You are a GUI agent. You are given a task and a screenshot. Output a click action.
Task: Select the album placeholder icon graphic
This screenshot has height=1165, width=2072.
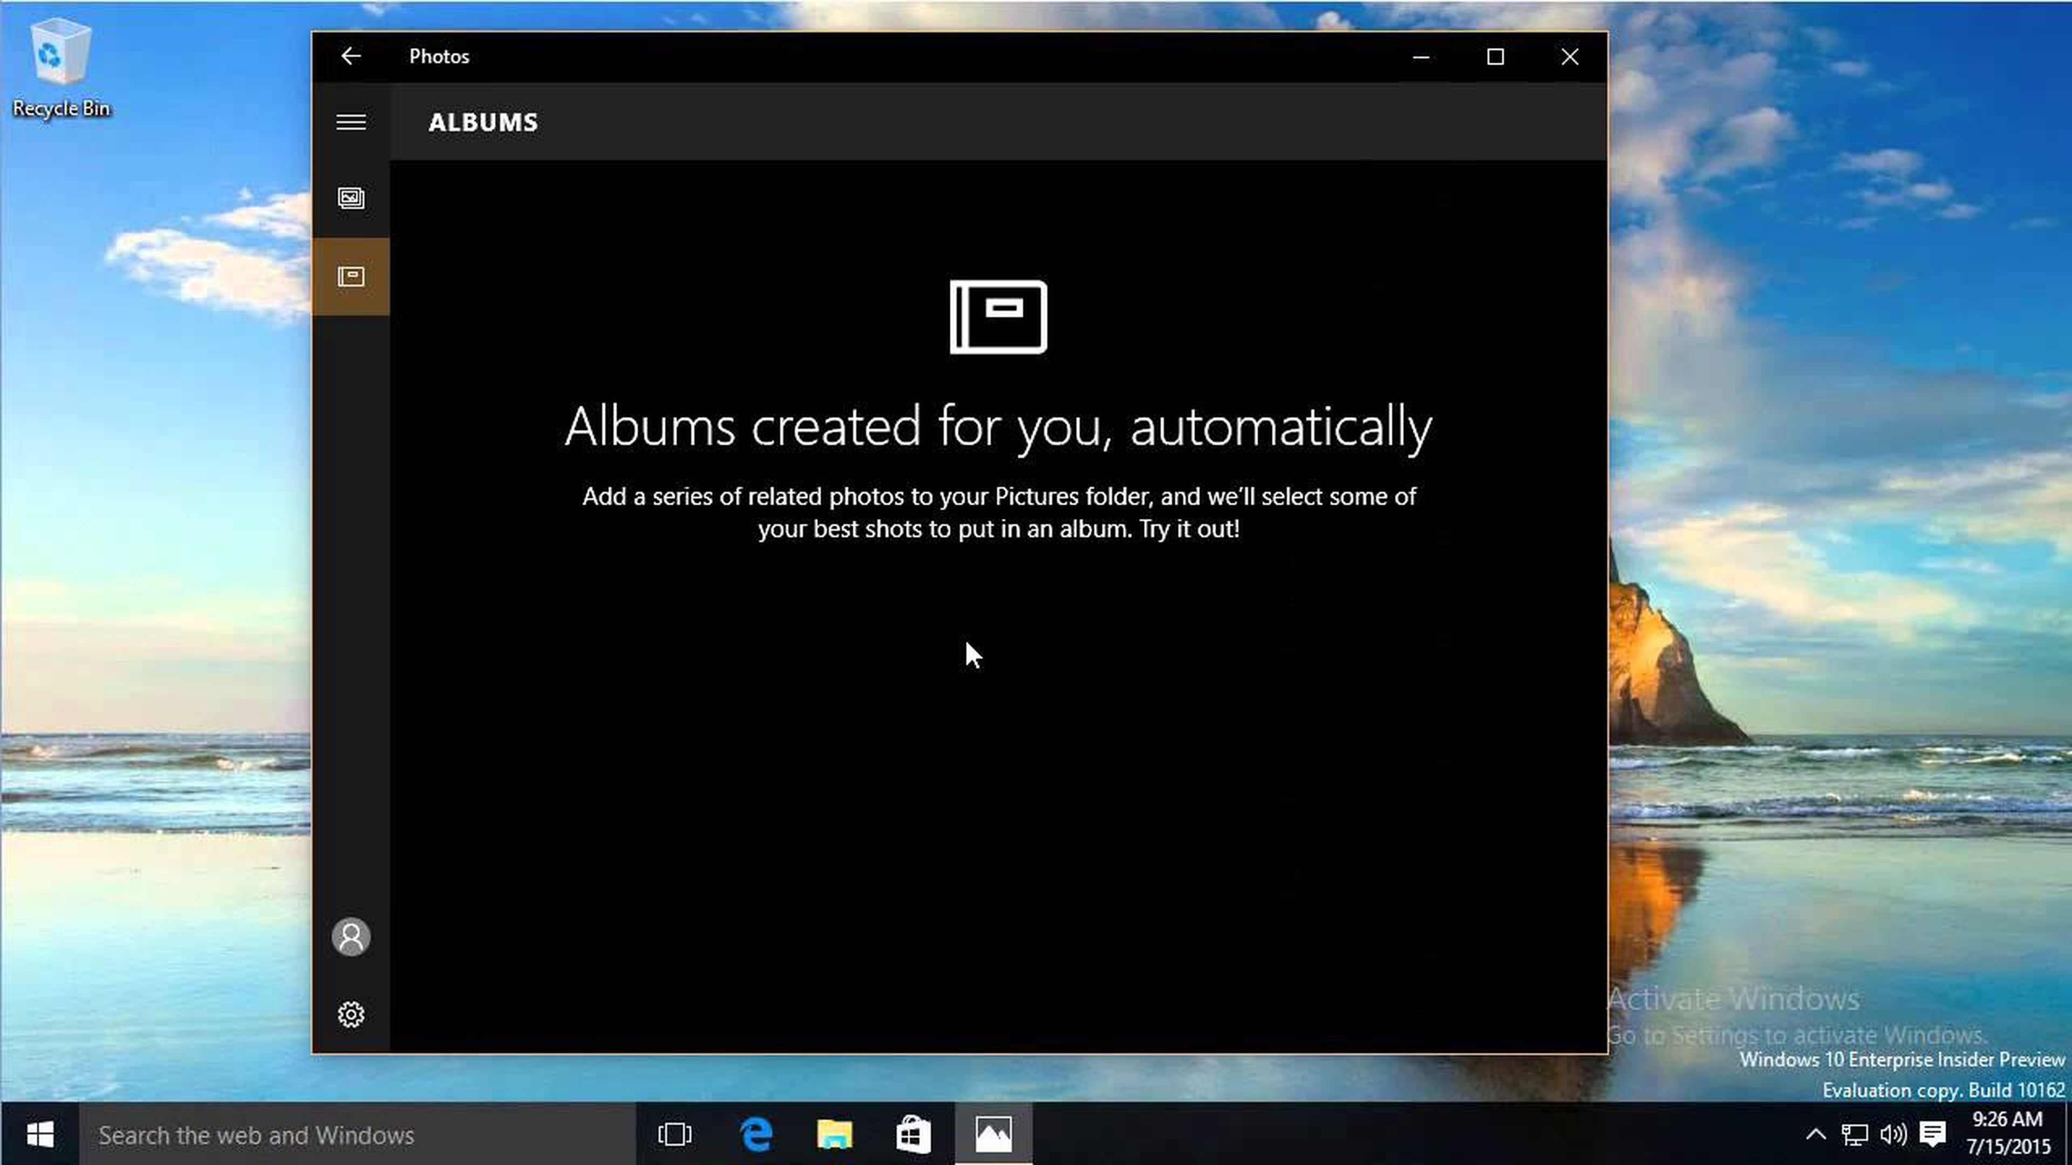tap(996, 316)
